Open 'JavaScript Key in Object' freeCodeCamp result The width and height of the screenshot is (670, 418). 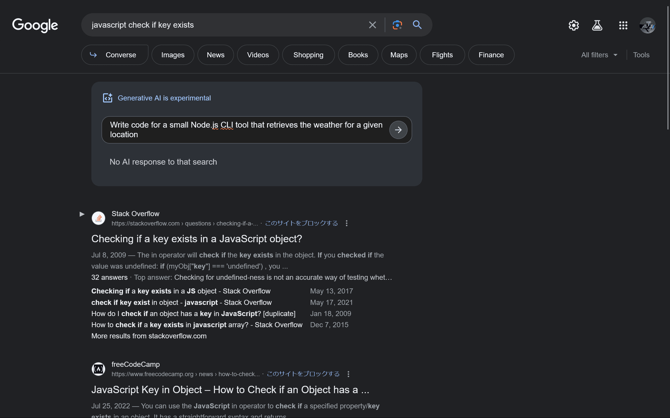230,390
